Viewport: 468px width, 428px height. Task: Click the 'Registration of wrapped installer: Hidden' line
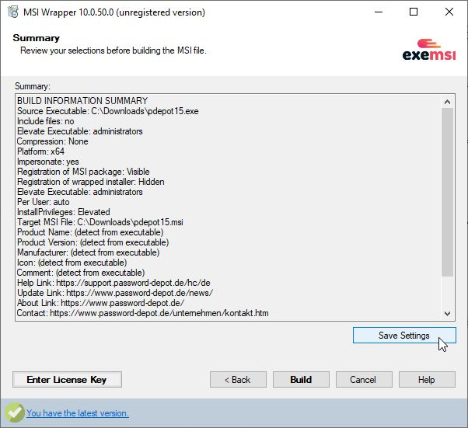91,182
